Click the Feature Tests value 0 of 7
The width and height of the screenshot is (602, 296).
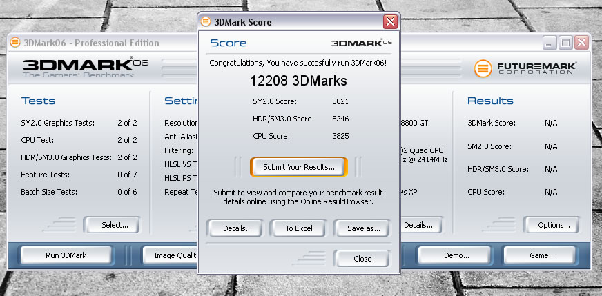click(127, 175)
